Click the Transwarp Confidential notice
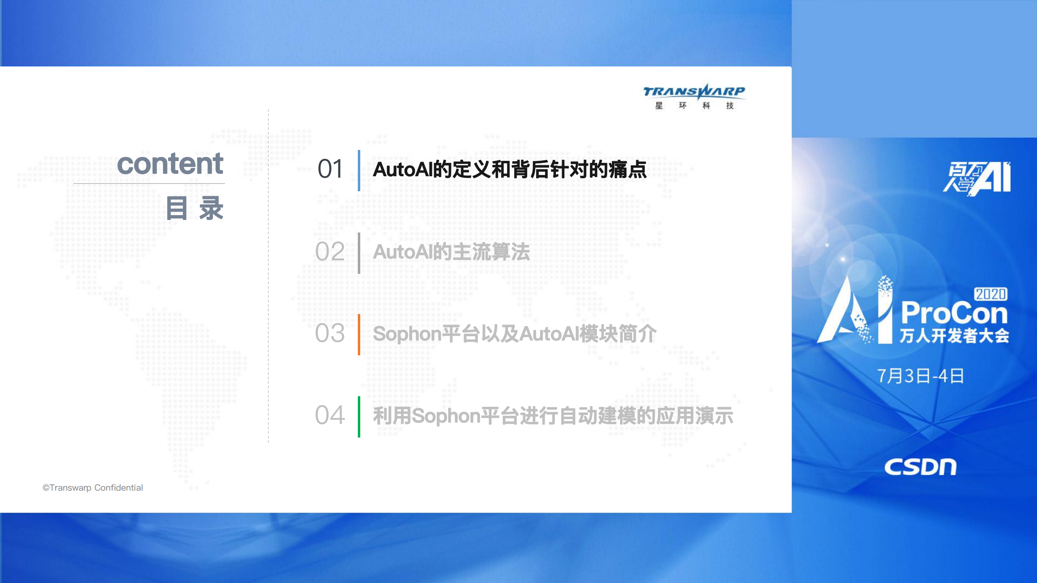 (x=92, y=488)
